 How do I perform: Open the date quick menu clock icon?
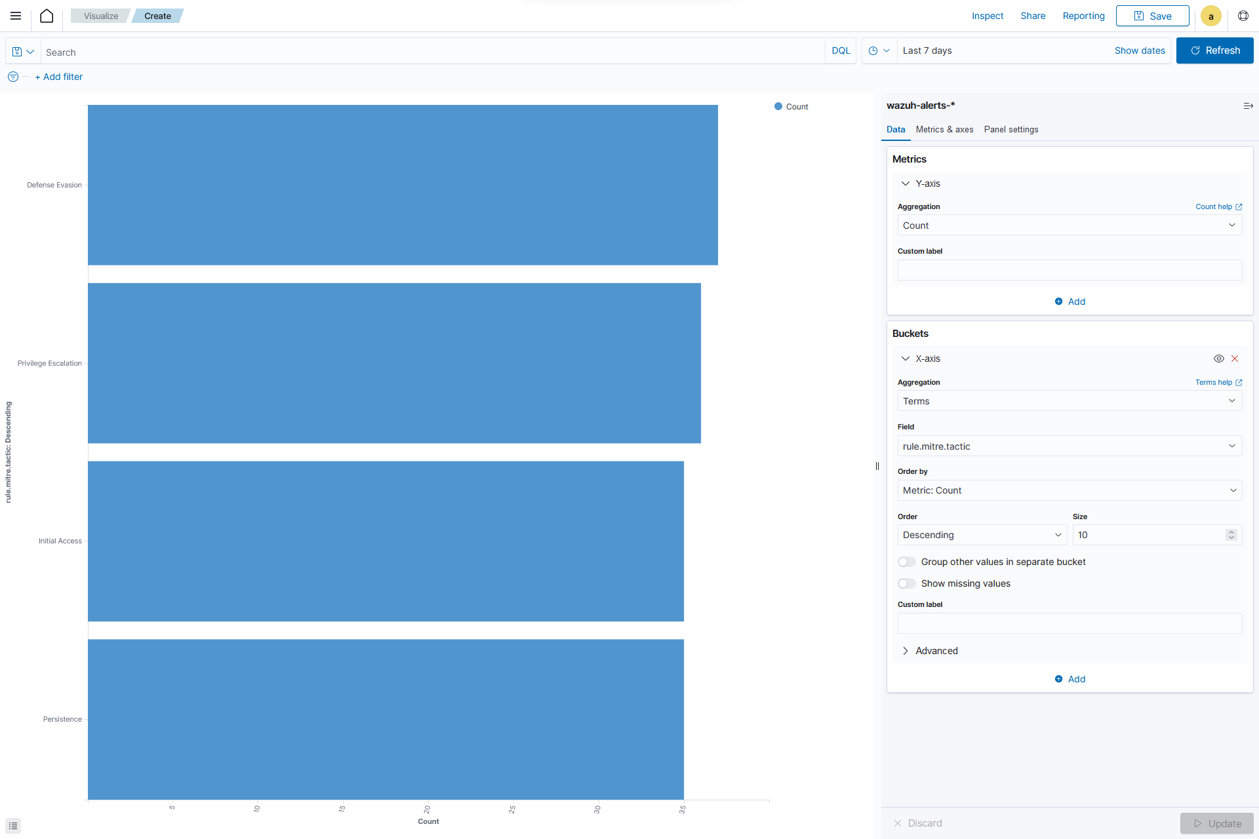coord(879,50)
